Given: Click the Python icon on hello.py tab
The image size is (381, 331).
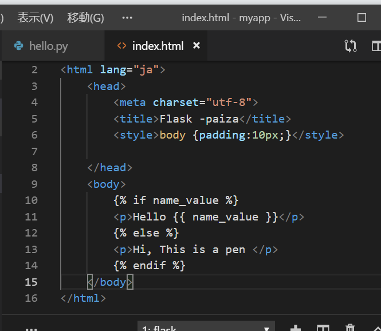Looking at the screenshot, I should pos(18,46).
